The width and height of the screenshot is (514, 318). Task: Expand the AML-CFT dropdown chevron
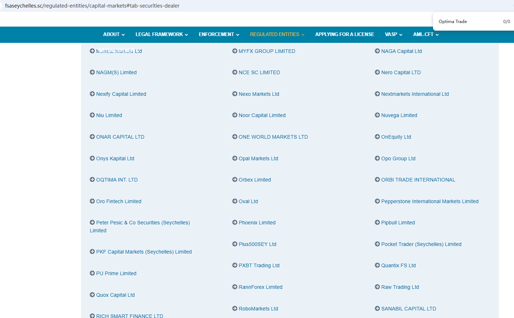point(437,35)
